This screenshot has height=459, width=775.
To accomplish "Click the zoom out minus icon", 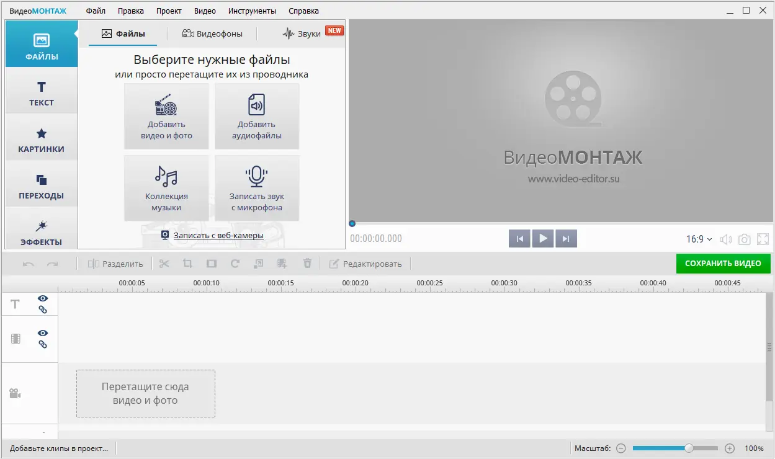I will [x=621, y=448].
